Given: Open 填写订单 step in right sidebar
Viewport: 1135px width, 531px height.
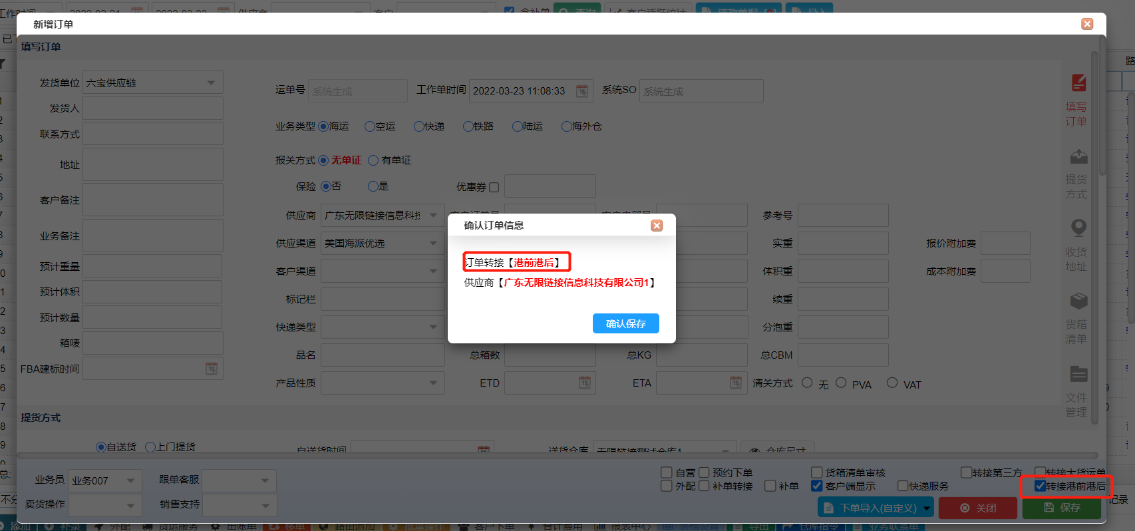Looking at the screenshot, I should point(1078,100).
